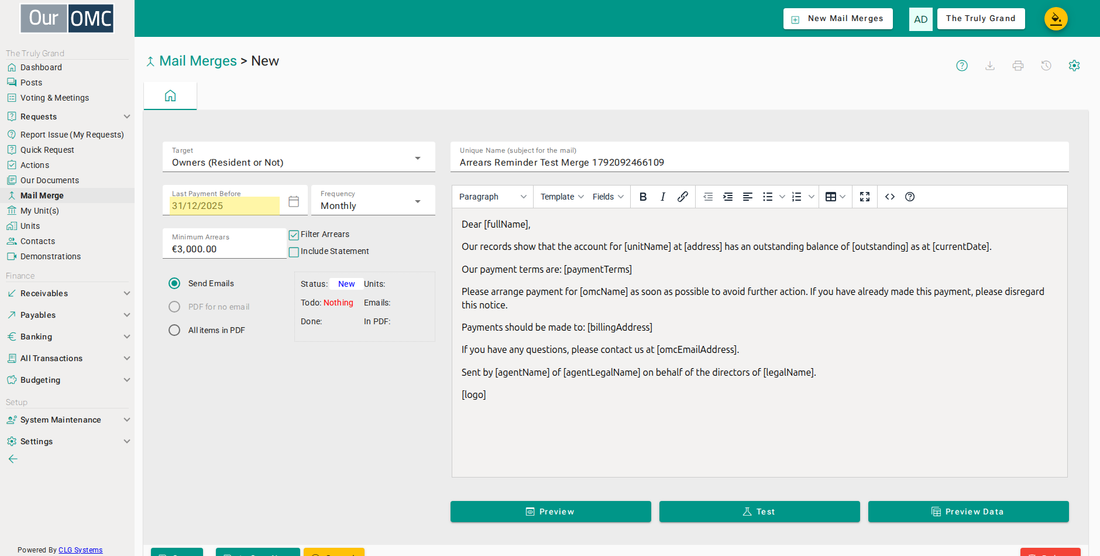Switch editor to fullscreen mode
The height and width of the screenshot is (556, 1100).
pos(865,197)
